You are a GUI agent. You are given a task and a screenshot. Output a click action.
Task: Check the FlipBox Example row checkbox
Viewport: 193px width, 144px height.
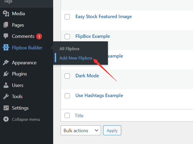[67, 37]
